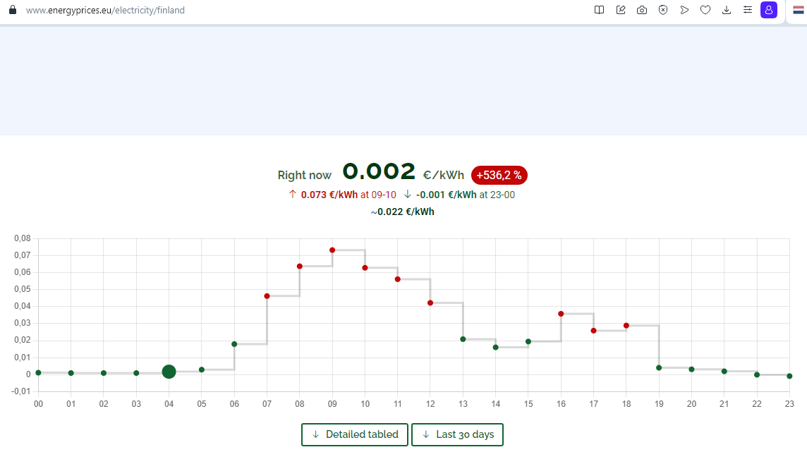Click the green data point at 02
This screenshot has width=807, height=452.
point(104,373)
